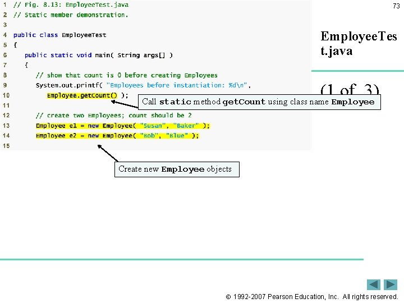This screenshot has width=404, height=303.
Task: Select the comment 'Fig. 8.13: EmployeeTest.java'
Action: [x=71, y=5]
